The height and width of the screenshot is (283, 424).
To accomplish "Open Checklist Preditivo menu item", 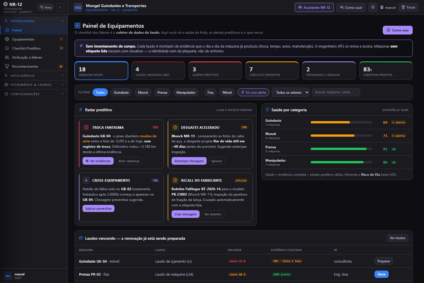I will coord(34,48).
